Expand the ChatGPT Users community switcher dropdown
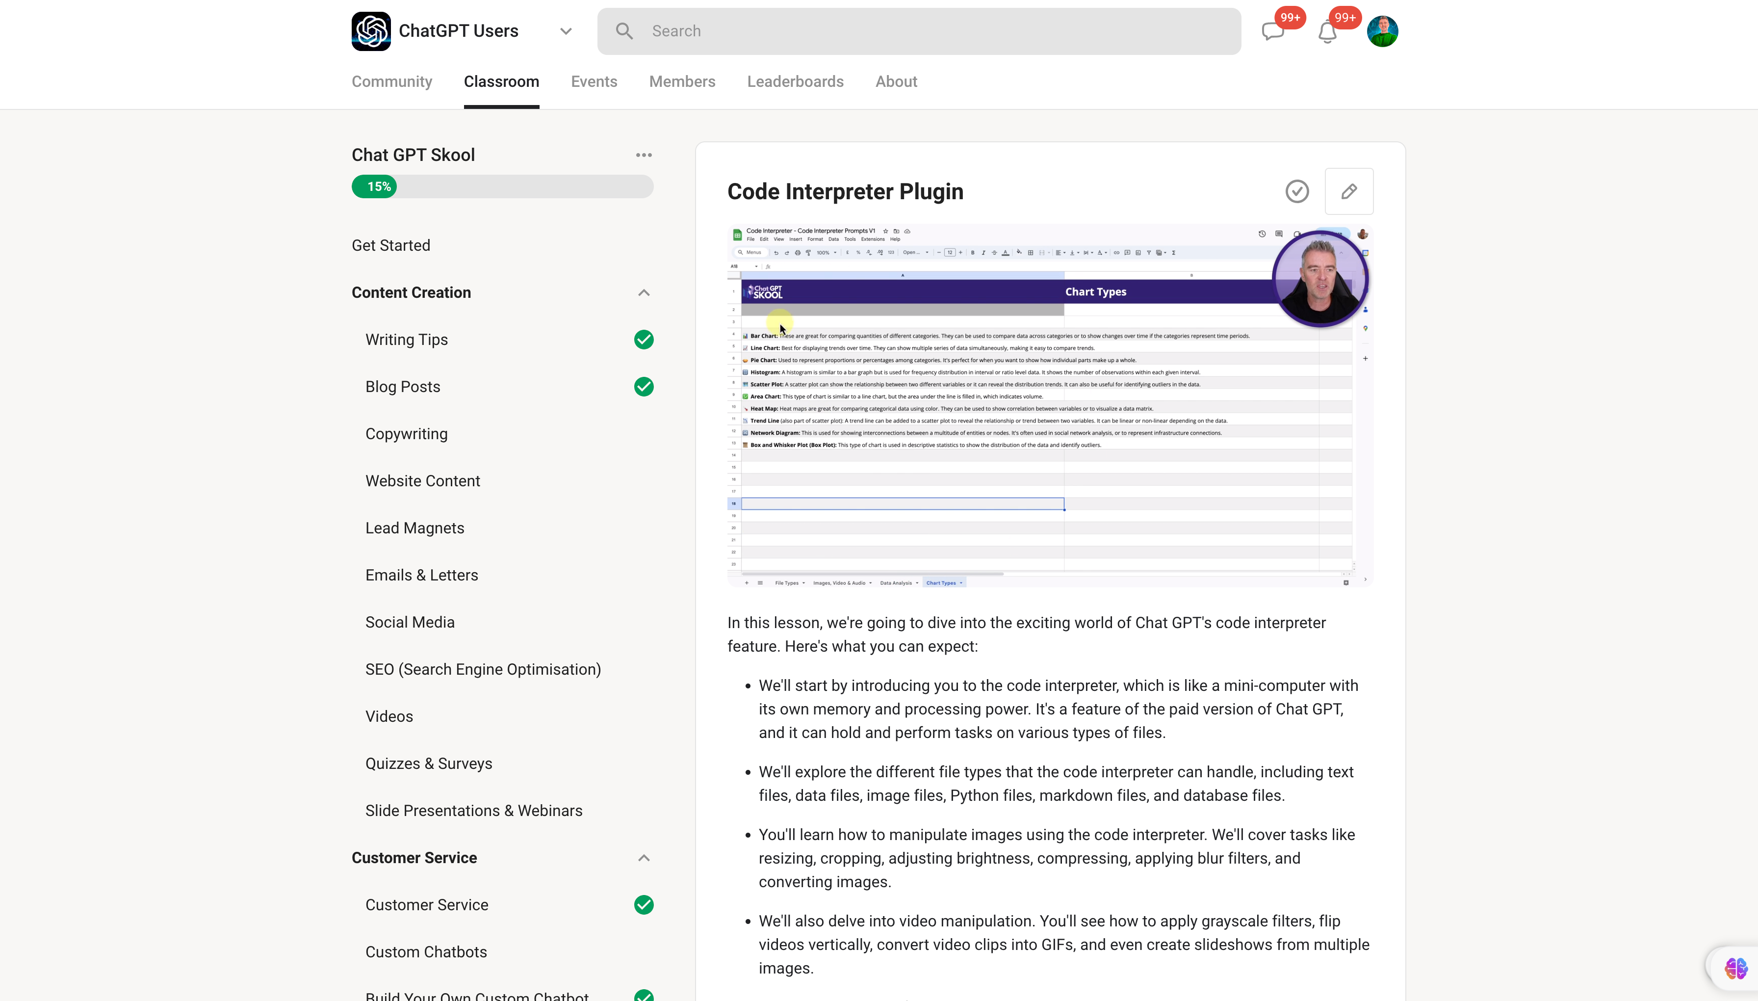 tap(565, 31)
